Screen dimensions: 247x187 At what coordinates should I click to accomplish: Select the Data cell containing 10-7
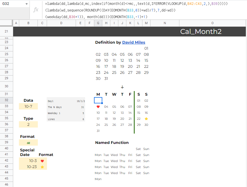(x=28, y=106)
